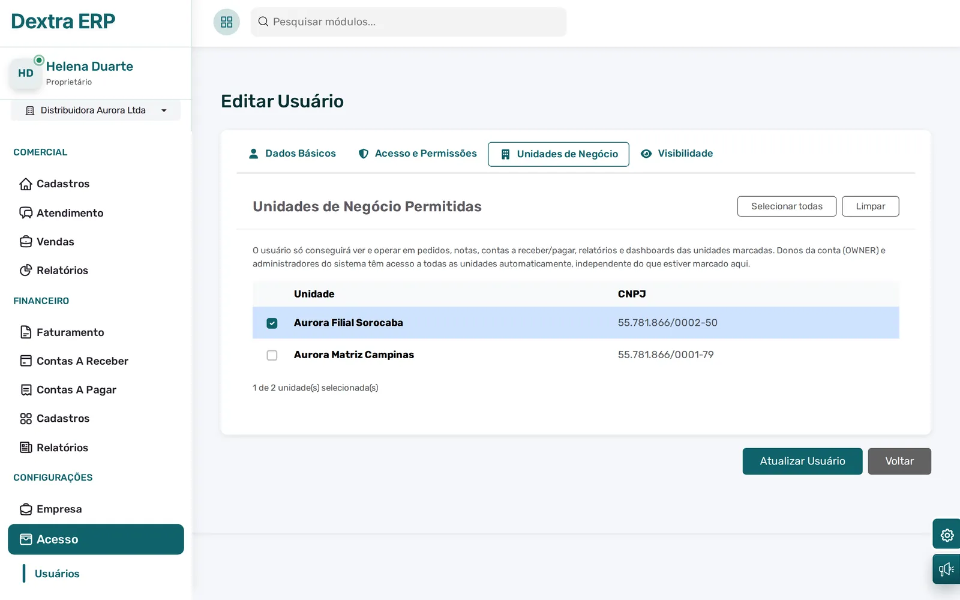Image resolution: width=960 pixels, height=600 pixels.
Task: Expand the Distribuidora Aurora Ltda company dropdown
Action: pos(96,110)
